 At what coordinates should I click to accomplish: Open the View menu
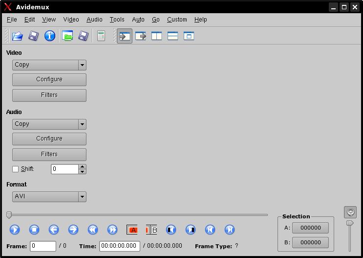coord(49,20)
